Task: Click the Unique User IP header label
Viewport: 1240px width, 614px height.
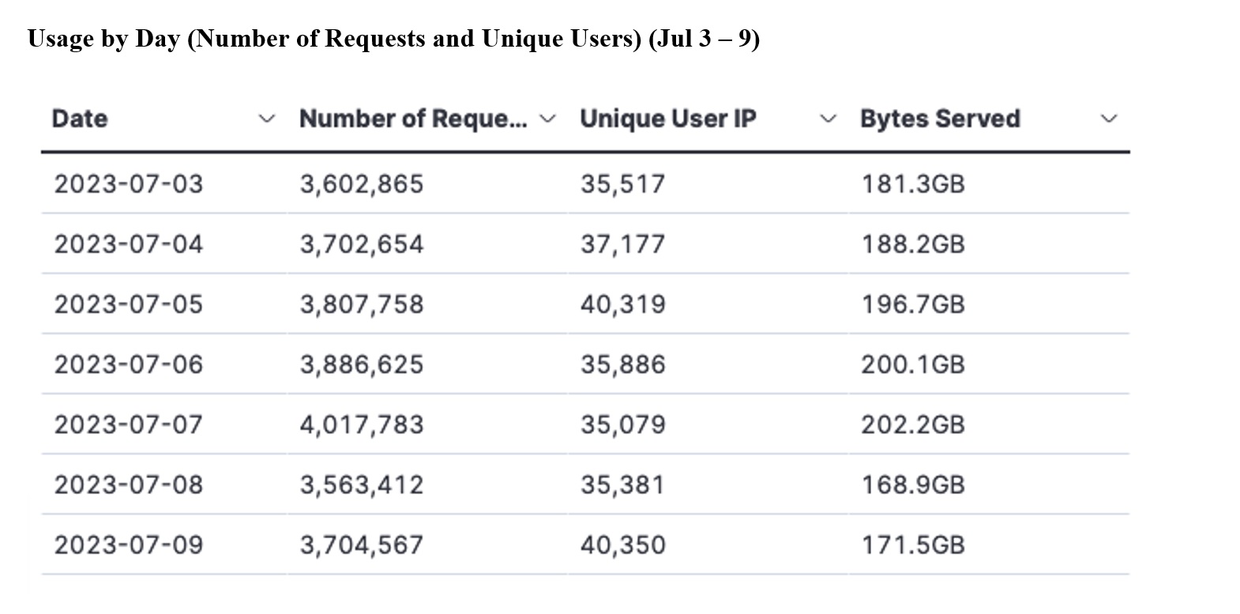Action: click(667, 119)
